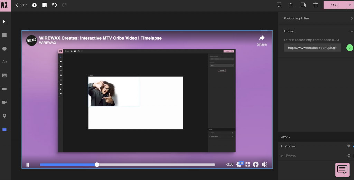Image resolution: width=354 pixels, height=180 pixels.
Task: Toggle visibility of layer 2 iframe
Action: click(353, 156)
